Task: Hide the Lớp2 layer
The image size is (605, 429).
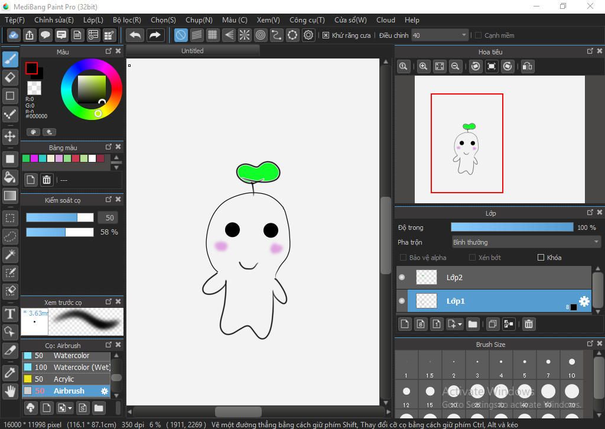Action: click(x=402, y=277)
